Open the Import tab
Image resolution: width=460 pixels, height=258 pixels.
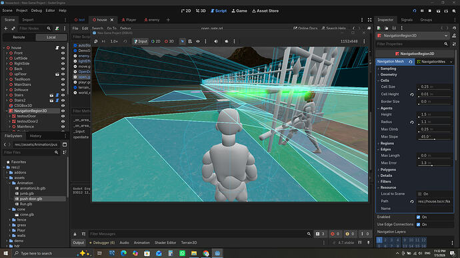(28, 20)
